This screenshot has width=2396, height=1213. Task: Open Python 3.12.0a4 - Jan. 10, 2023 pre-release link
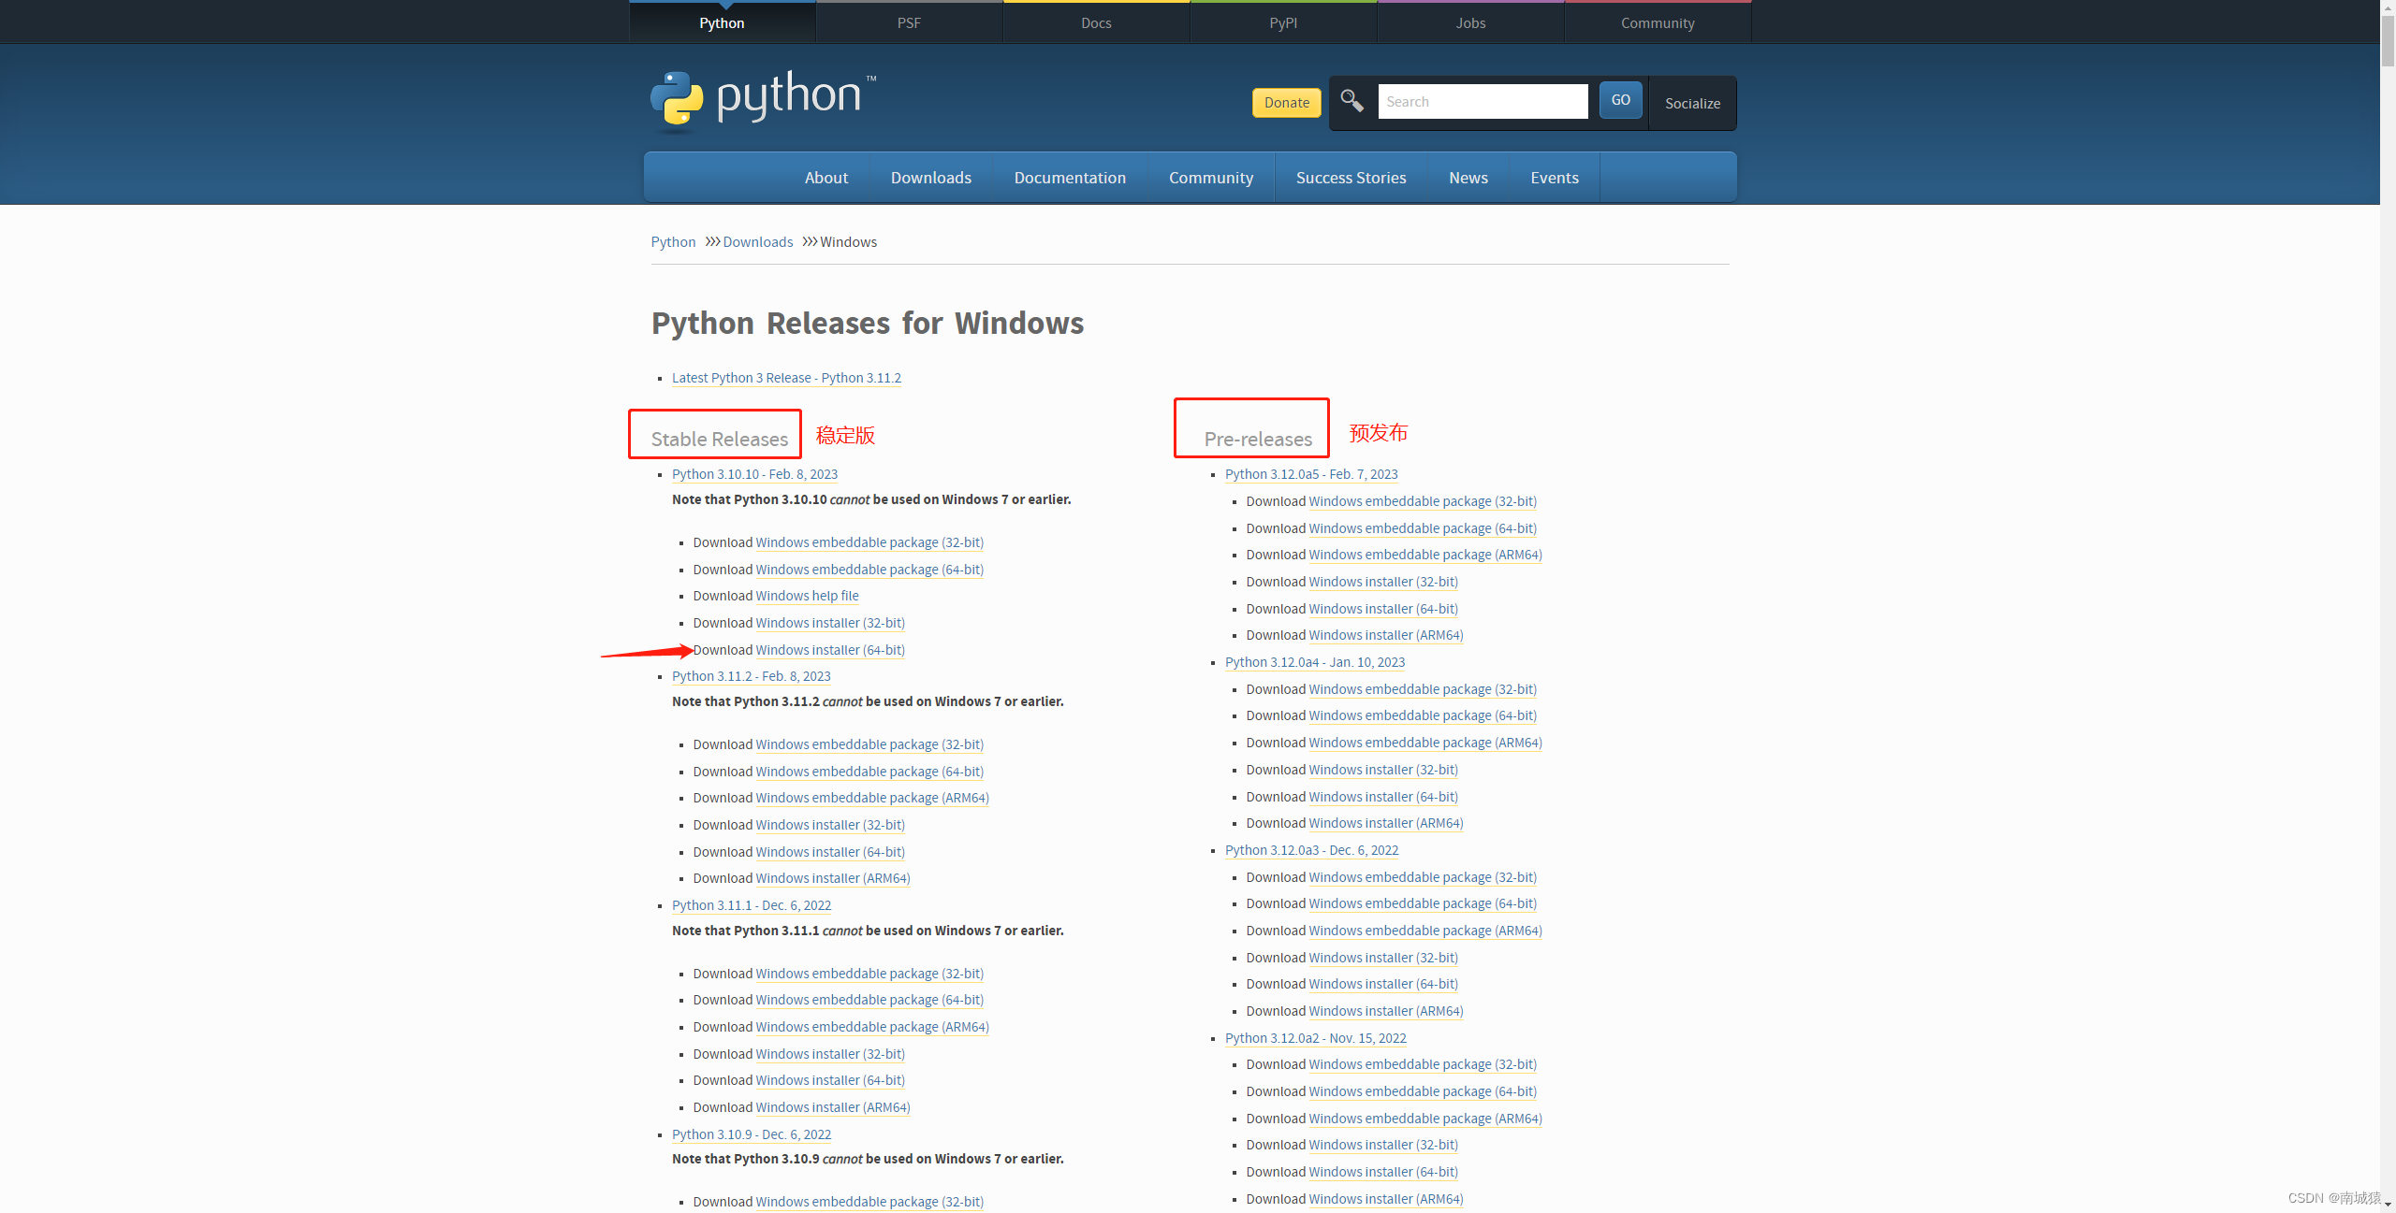click(x=1315, y=662)
